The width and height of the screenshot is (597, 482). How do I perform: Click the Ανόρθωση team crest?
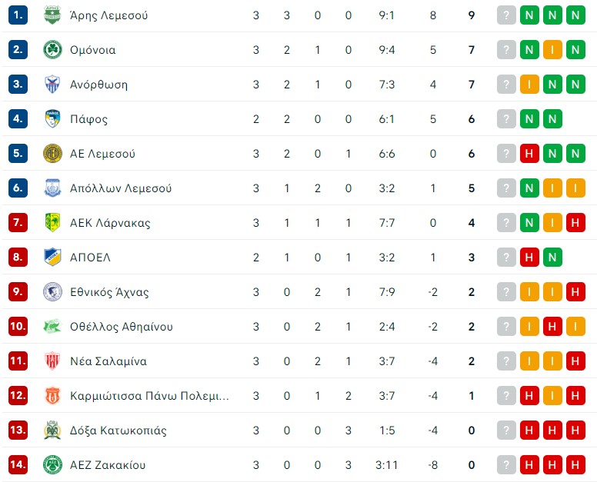pyautogui.click(x=52, y=85)
